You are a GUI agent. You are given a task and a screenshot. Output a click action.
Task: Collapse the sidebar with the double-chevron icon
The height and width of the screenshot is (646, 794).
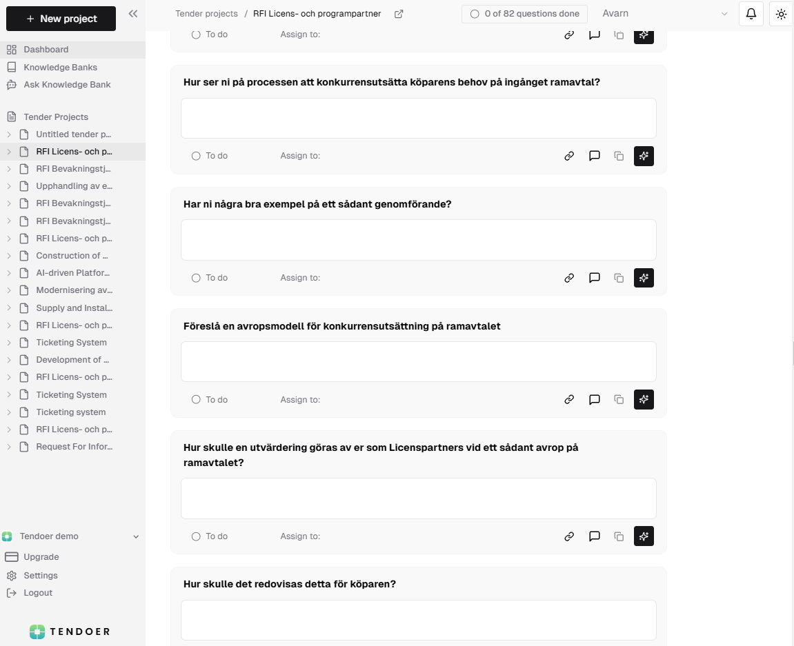click(132, 13)
